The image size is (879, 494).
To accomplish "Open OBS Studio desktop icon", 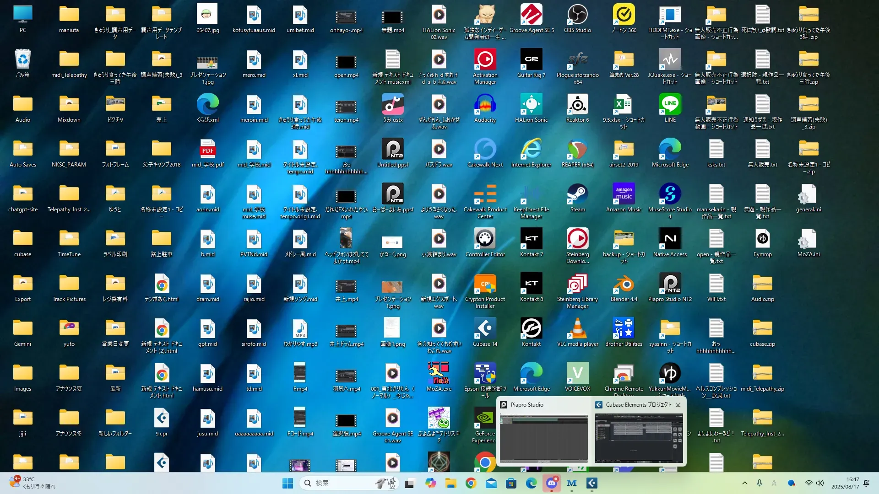I will (x=577, y=16).
